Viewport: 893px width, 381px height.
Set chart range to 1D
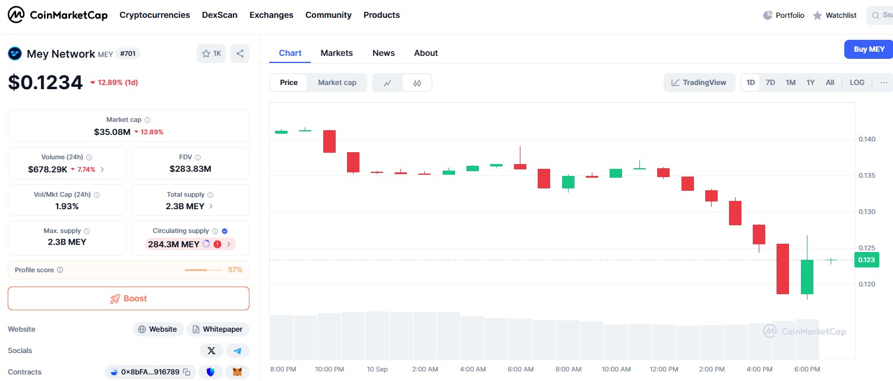tap(750, 83)
